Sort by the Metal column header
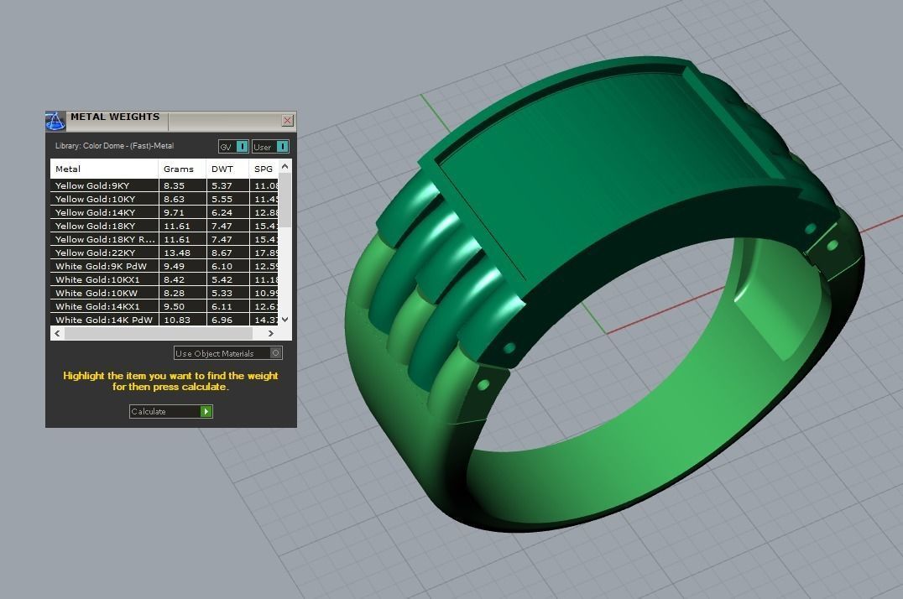The height and width of the screenshot is (599, 903). tap(104, 169)
